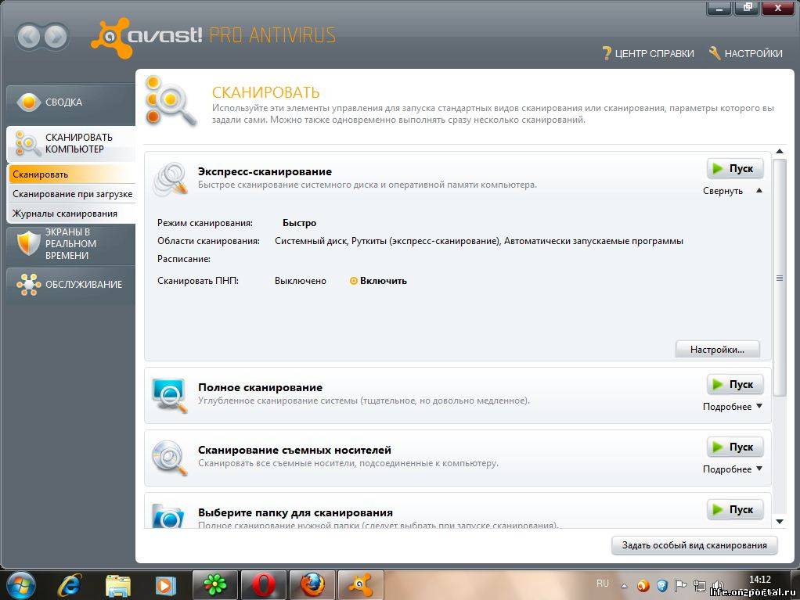This screenshot has width=800, height=600.
Task: Click the Полное сканирование monitor icon
Action: [x=170, y=396]
